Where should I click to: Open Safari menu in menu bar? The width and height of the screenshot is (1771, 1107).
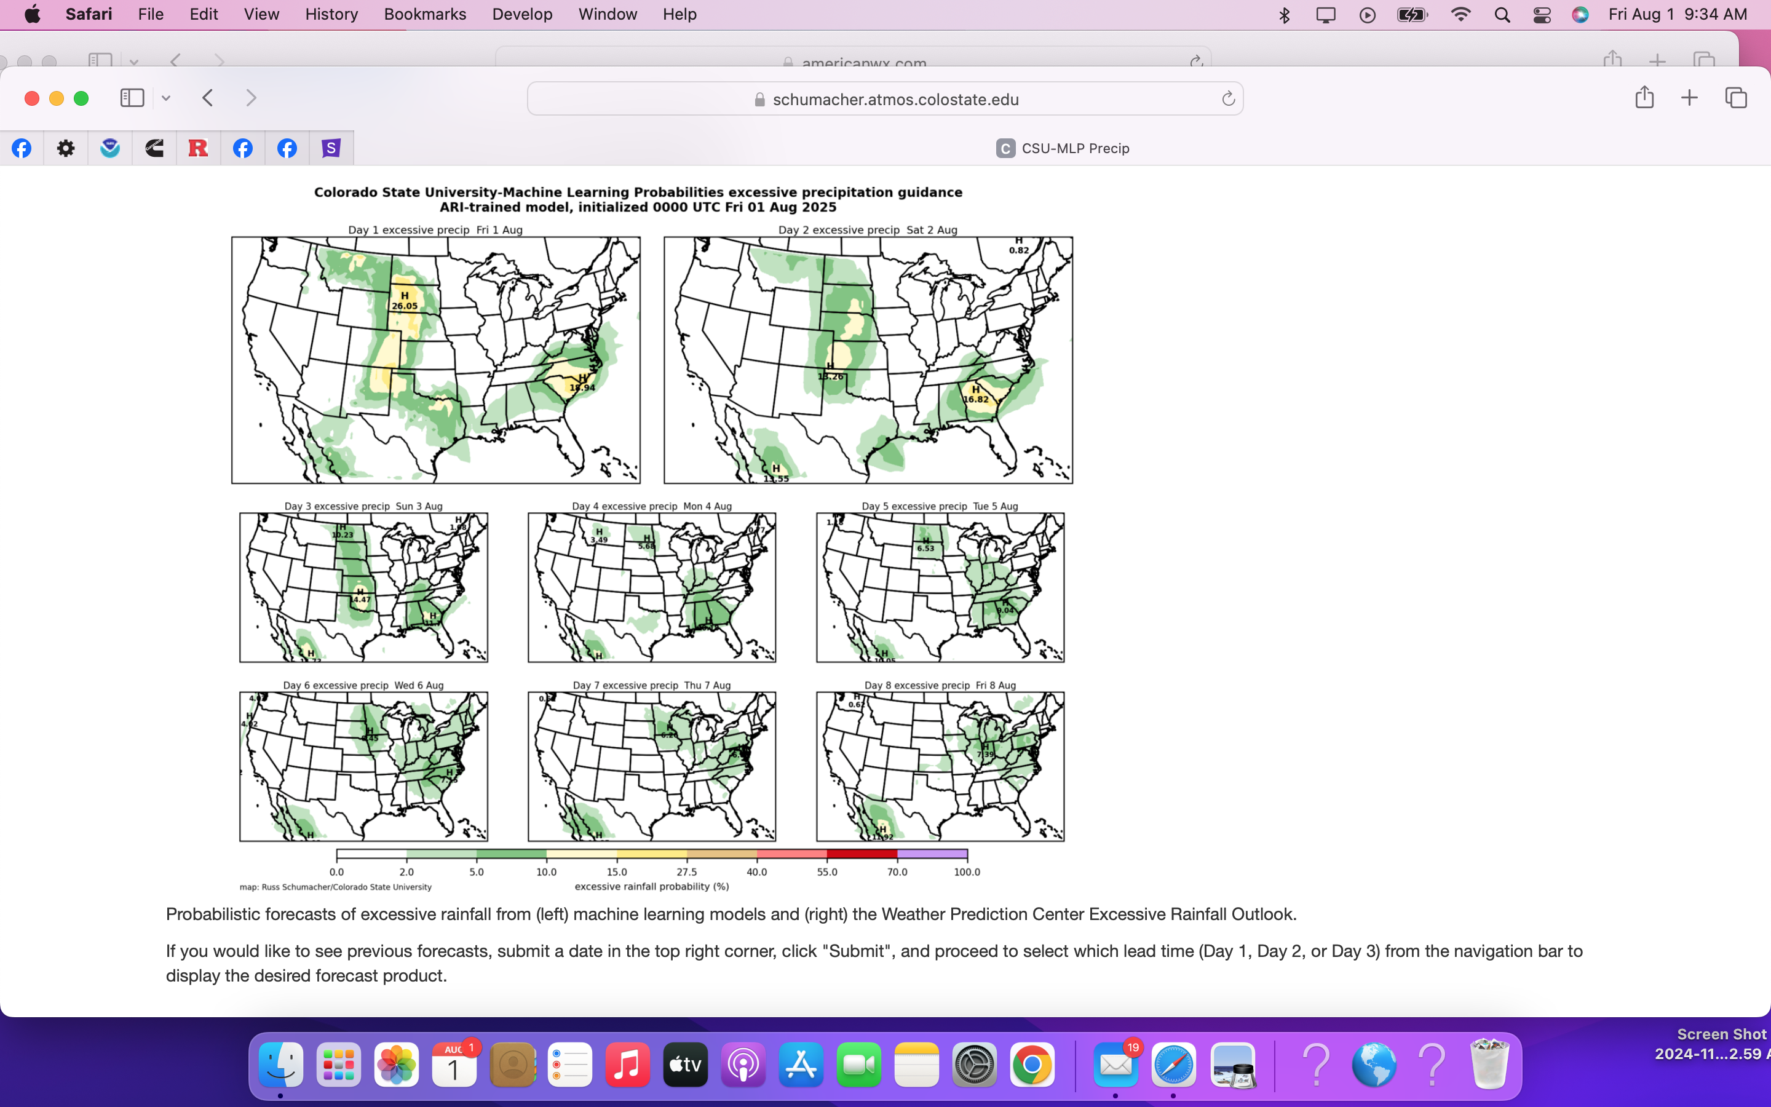pos(89,14)
